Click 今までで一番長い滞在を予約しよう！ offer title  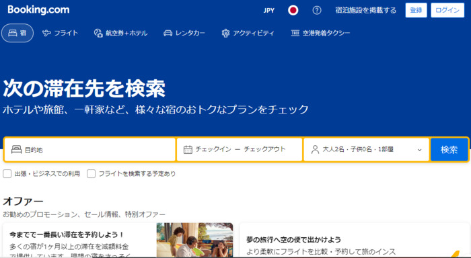67,234
